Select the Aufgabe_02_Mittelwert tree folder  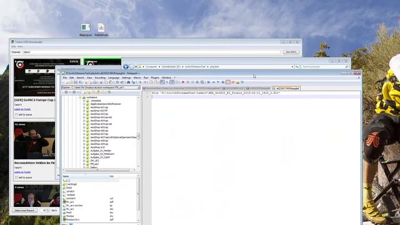pyautogui.click(x=102, y=154)
